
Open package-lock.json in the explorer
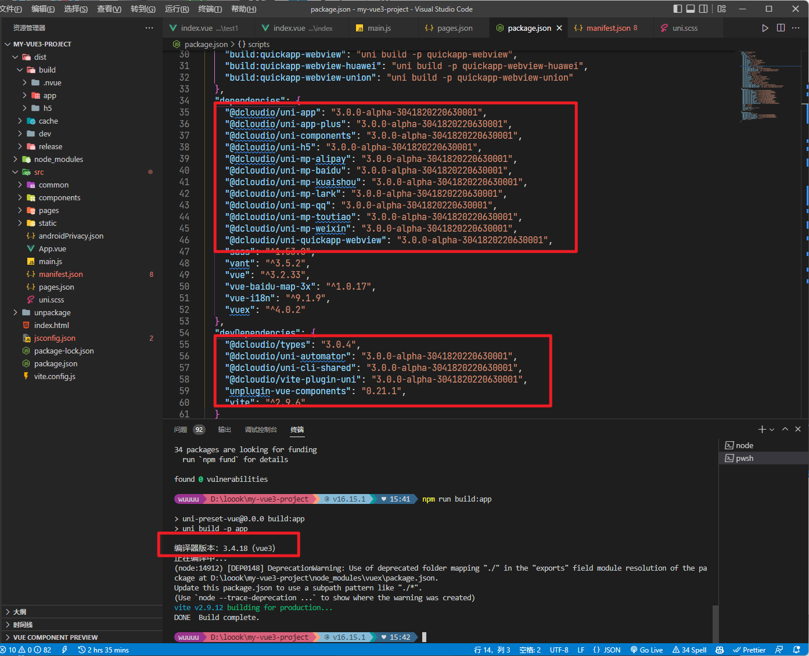pos(64,351)
